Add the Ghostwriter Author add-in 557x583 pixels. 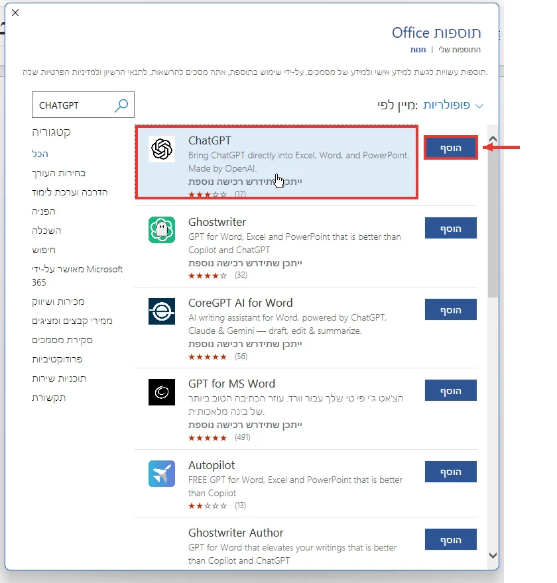(451, 539)
